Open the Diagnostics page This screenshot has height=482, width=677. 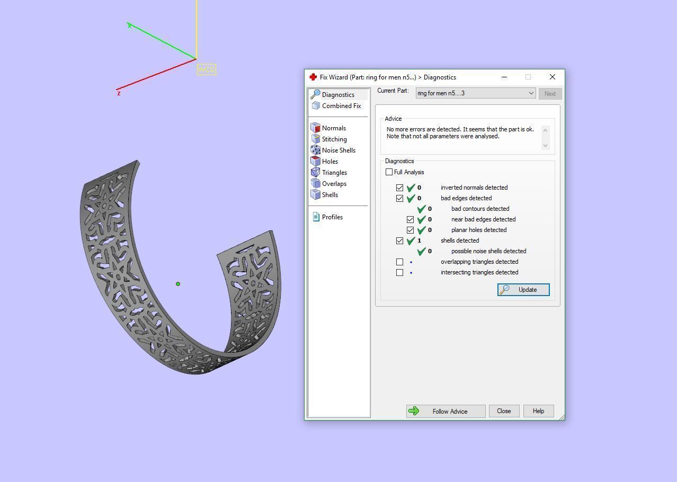pos(338,94)
